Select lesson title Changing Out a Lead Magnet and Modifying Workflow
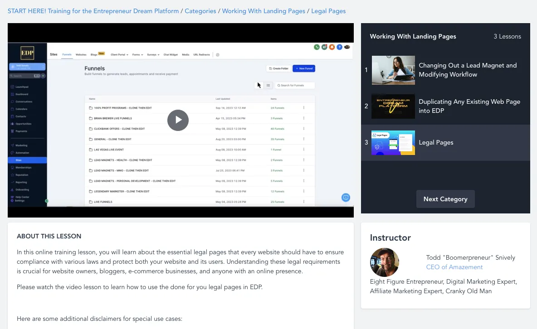Image resolution: width=537 pixels, height=329 pixels. coord(468,70)
